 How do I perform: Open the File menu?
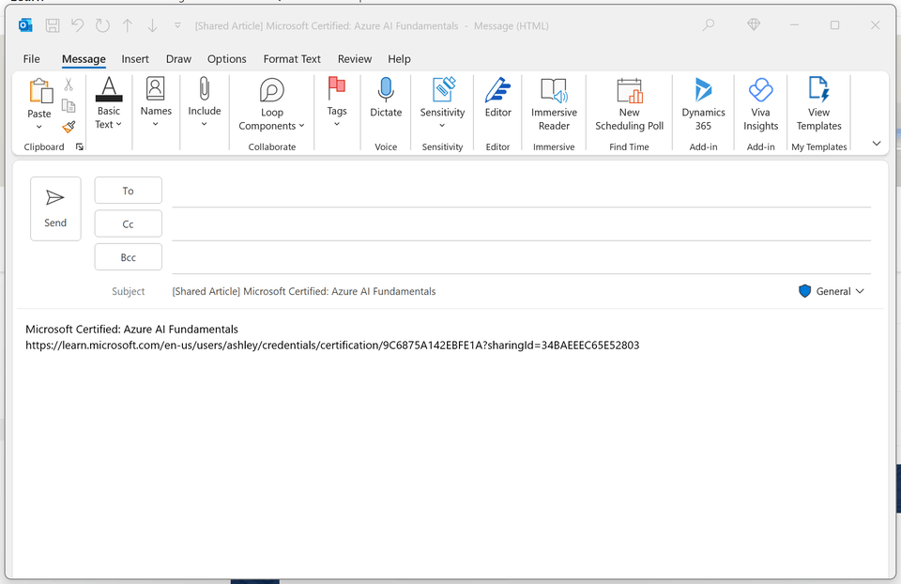(x=32, y=58)
